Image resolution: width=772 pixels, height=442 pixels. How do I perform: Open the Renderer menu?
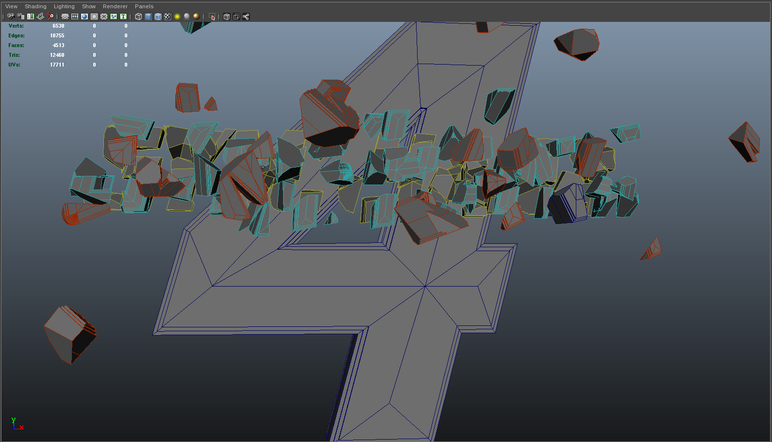(115, 6)
